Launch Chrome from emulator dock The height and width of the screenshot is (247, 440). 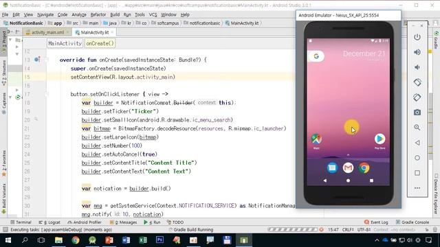pos(364,167)
